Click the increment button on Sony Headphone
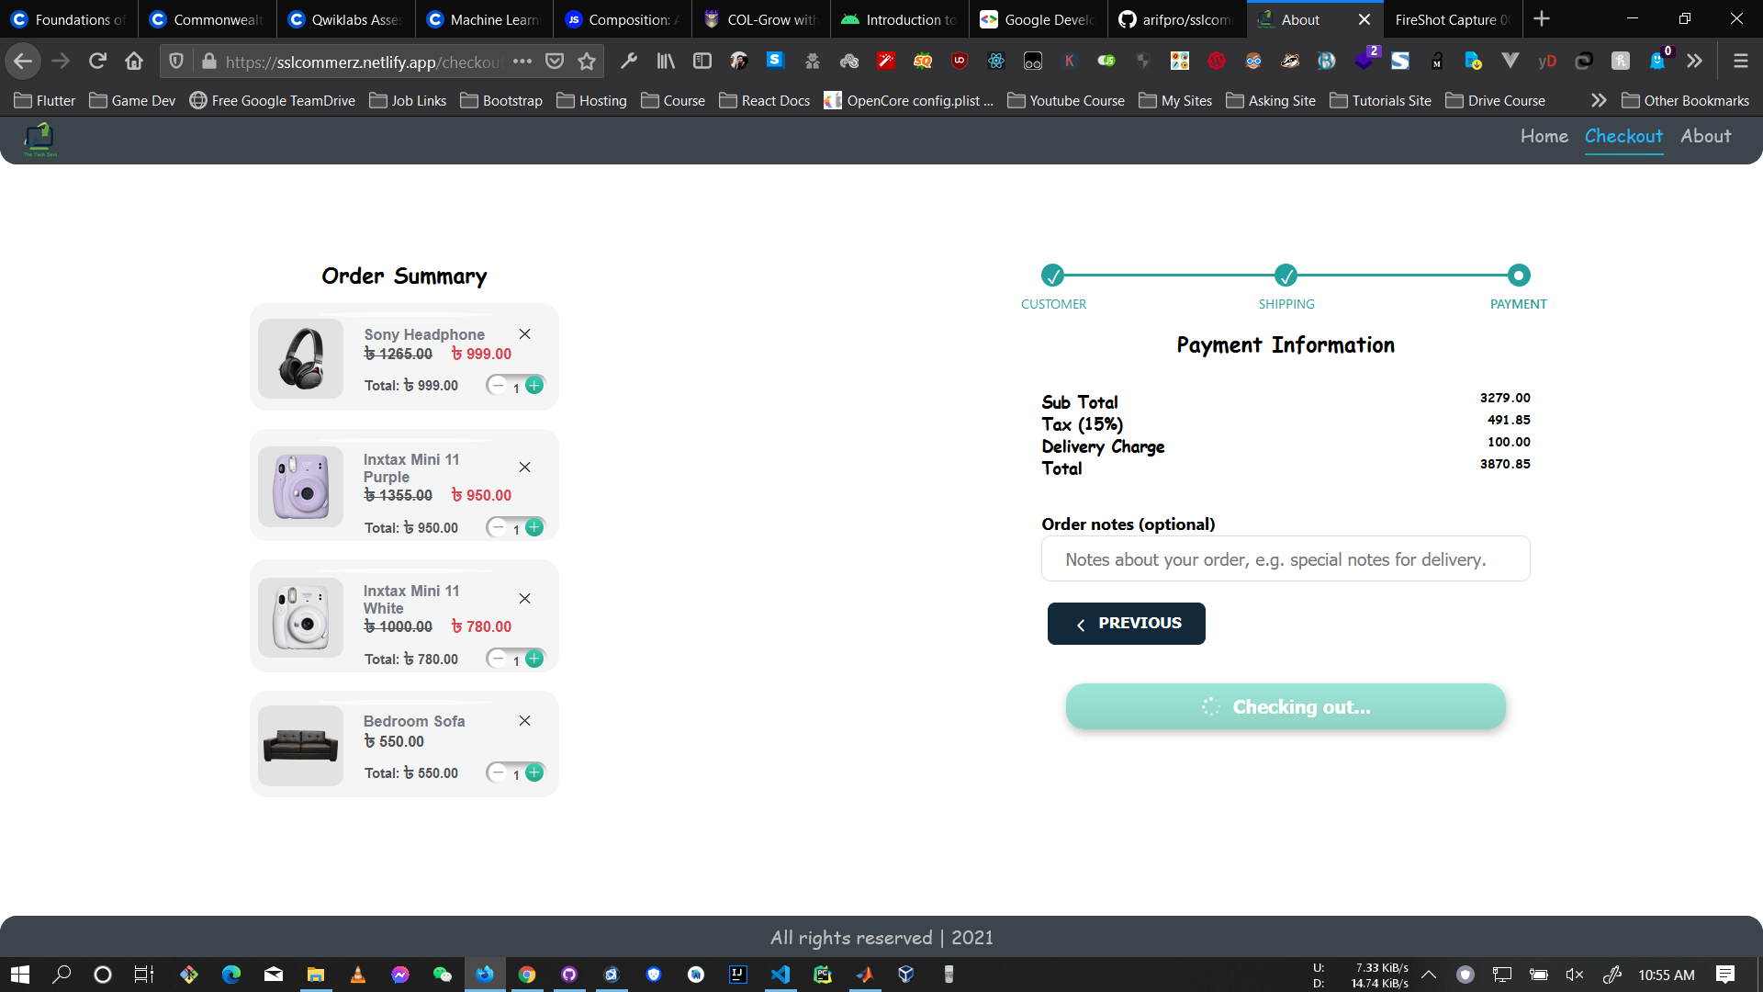1763x992 pixels. (x=534, y=385)
